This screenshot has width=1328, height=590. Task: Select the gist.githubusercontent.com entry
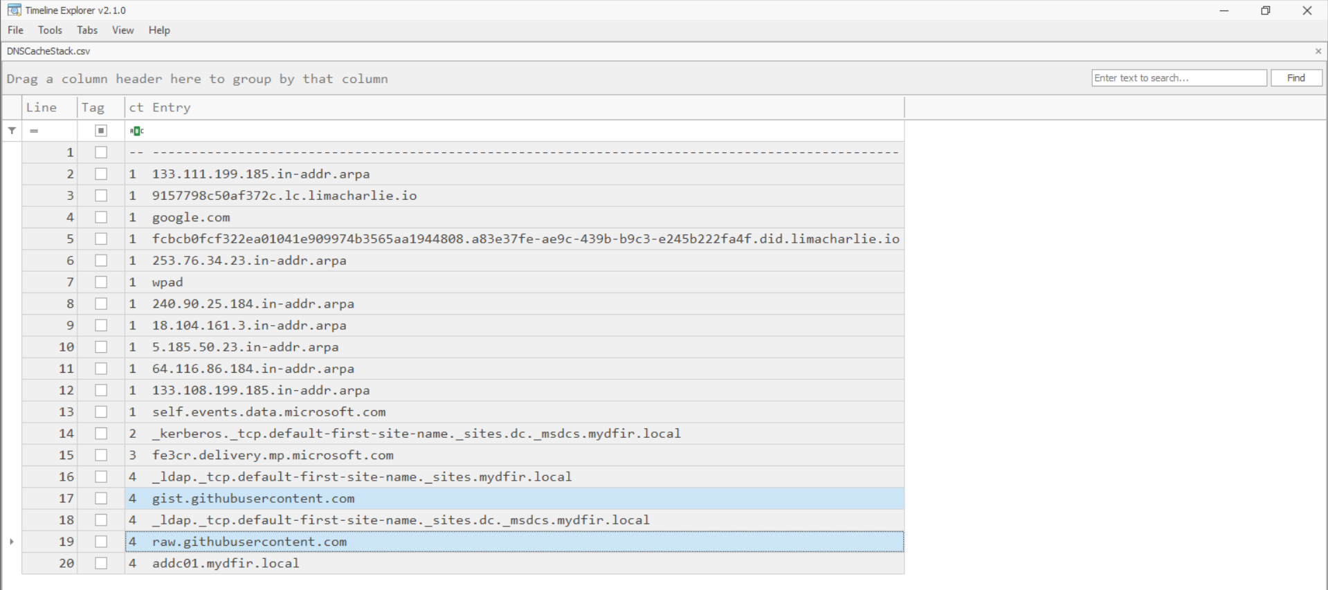pyautogui.click(x=253, y=499)
